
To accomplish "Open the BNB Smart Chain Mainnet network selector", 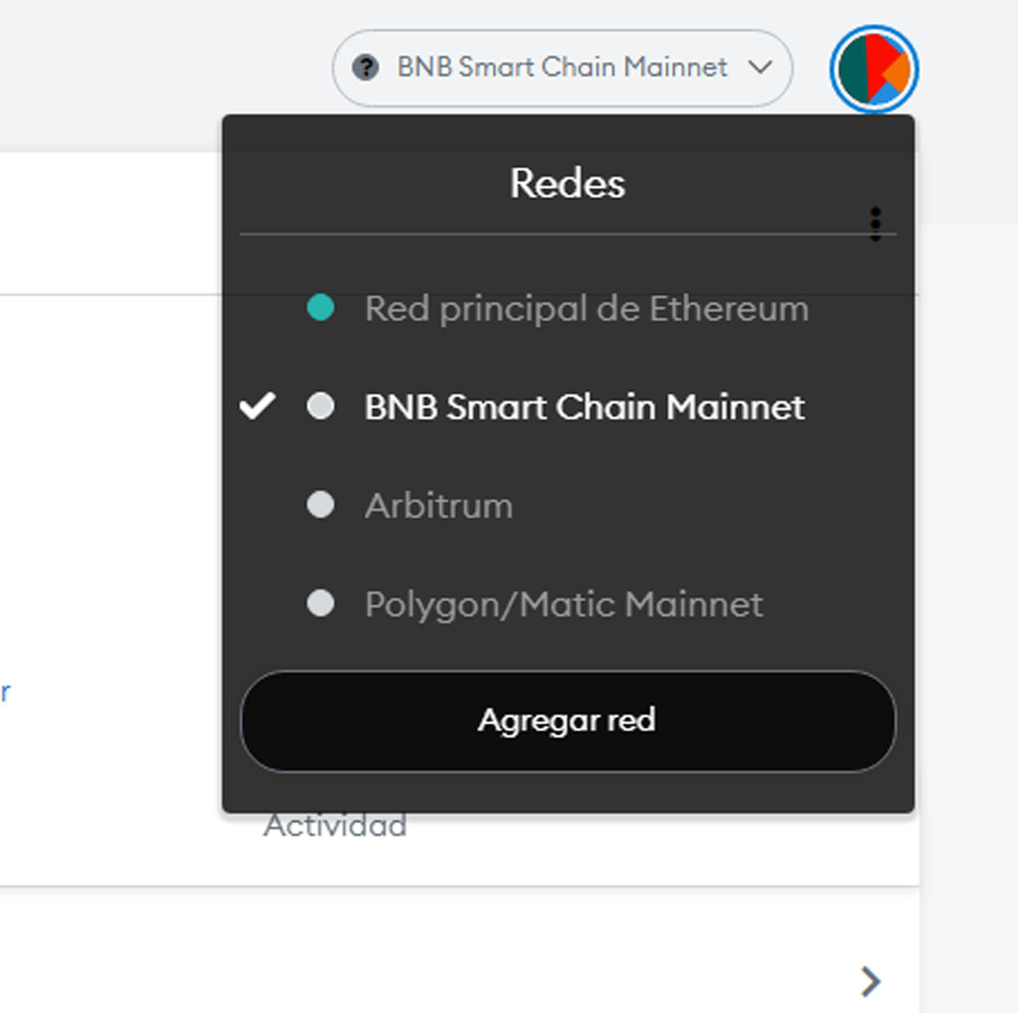I will tap(563, 68).
